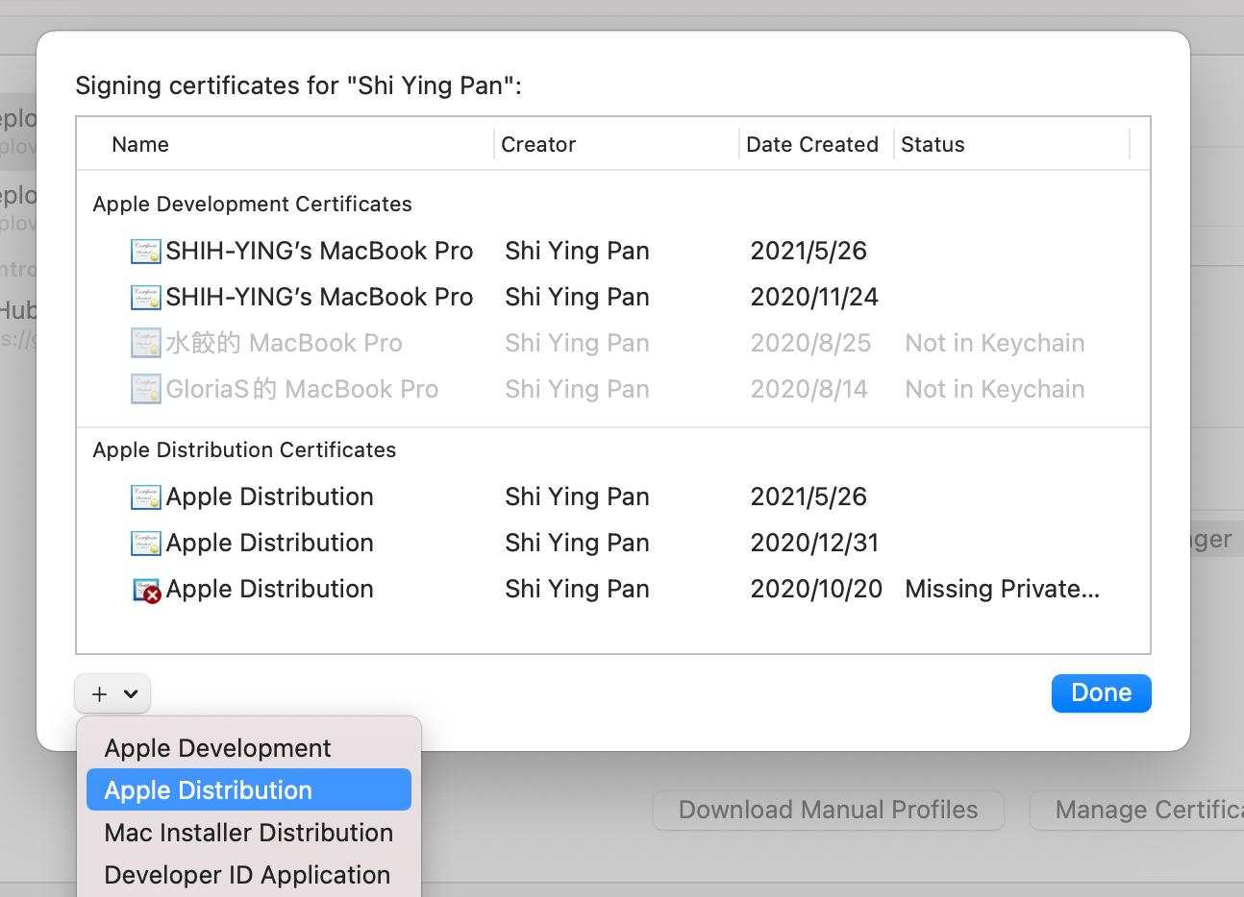Click Apple Distribution Certificates section heading
Screen dimensions: 1244x897
tap(244, 450)
